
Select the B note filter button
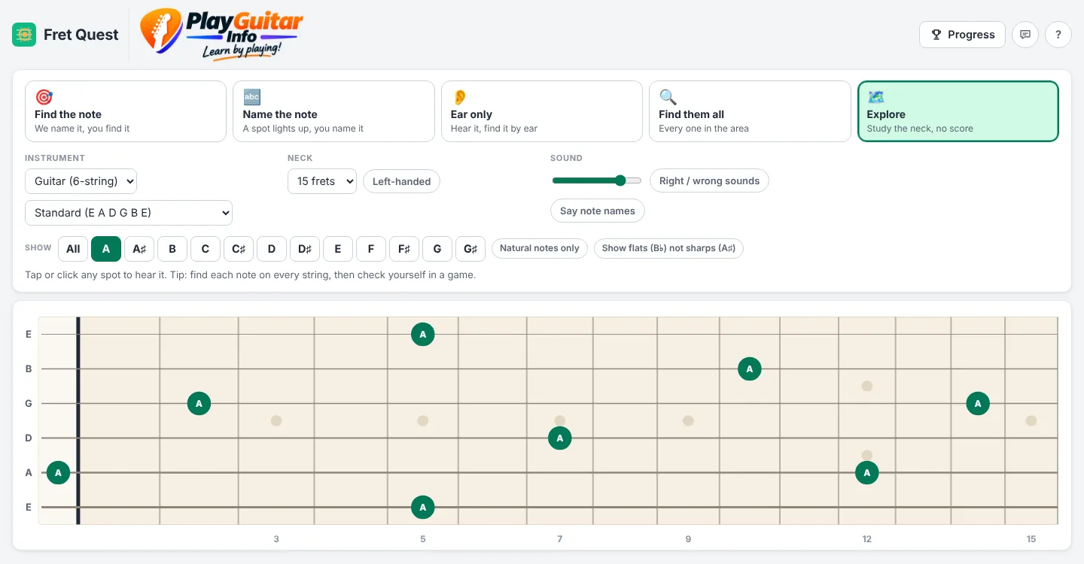172,249
